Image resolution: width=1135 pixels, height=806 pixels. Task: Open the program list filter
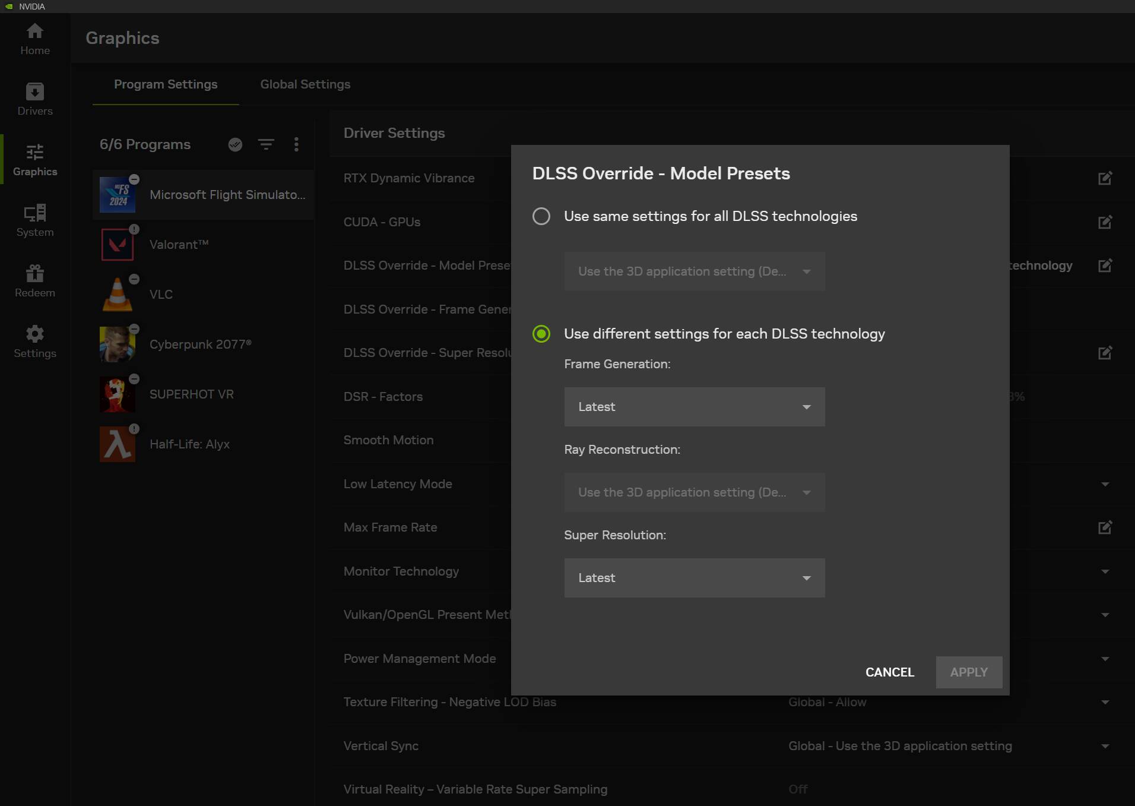[267, 144]
